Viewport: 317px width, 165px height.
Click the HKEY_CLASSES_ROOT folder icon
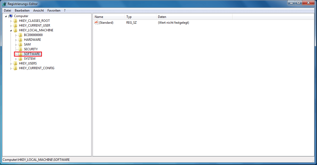[16, 21]
